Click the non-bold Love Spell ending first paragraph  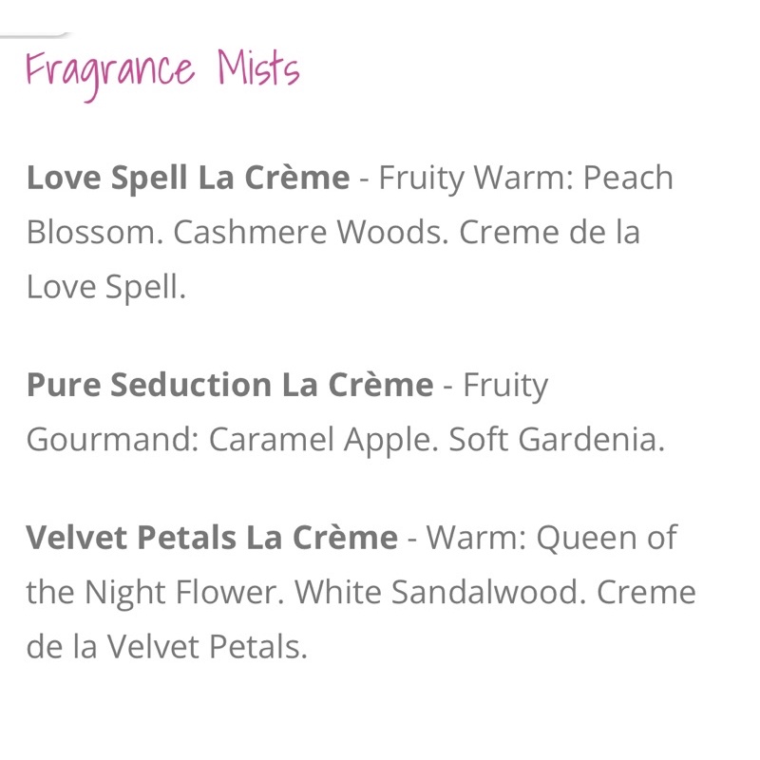[105, 288]
